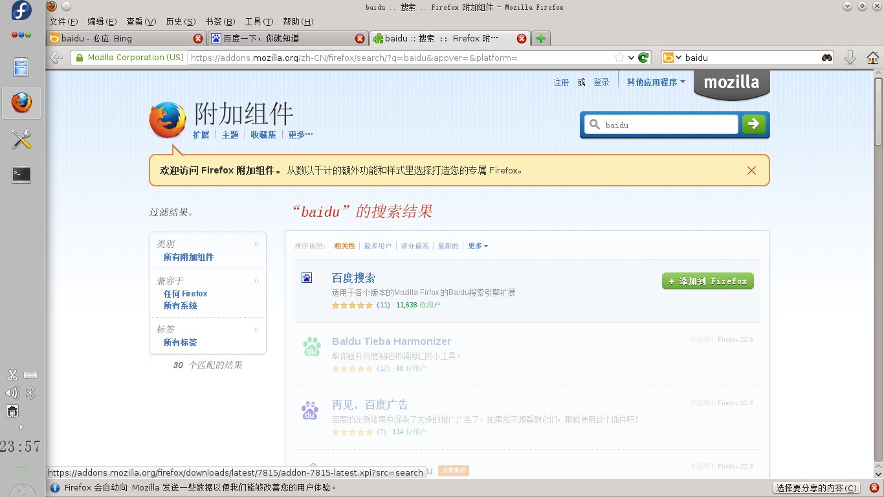Go to home page via house icon
884x497 pixels.
872,58
